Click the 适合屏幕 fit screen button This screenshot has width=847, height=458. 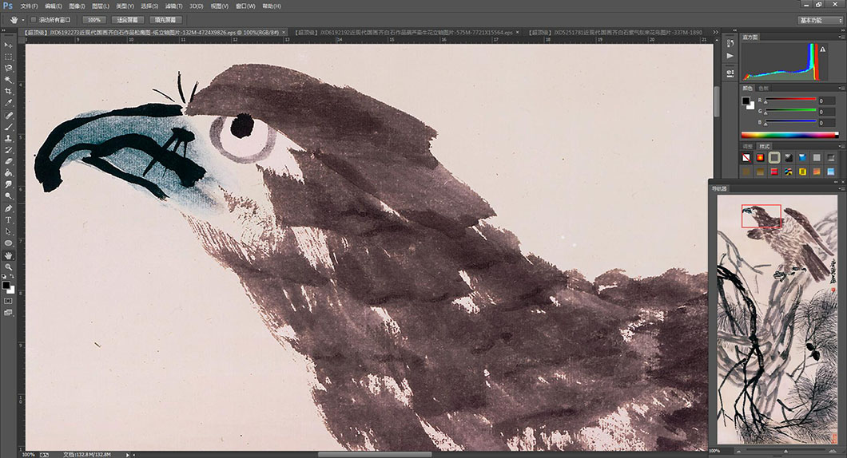(128, 20)
